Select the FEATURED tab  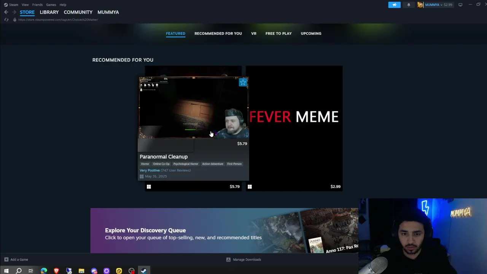pos(175,33)
